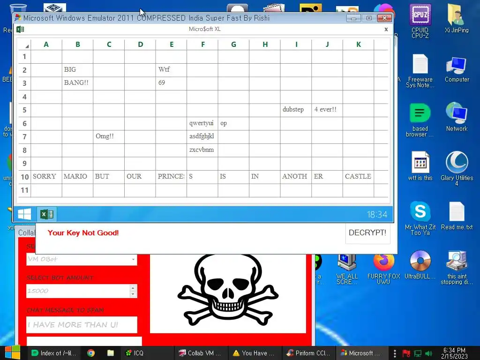Select cell containing 'BIG'
This screenshot has width=480, height=360.
pyautogui.click(x=77, y=70)
